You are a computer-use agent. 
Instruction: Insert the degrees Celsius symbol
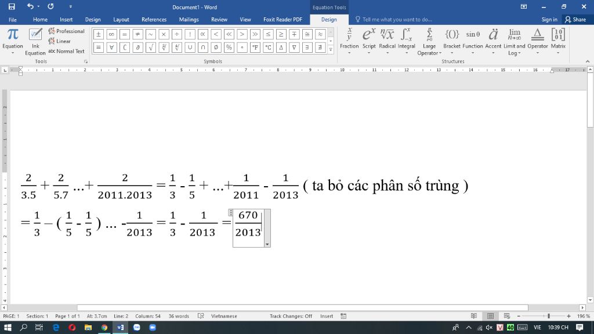coord(268,48)
